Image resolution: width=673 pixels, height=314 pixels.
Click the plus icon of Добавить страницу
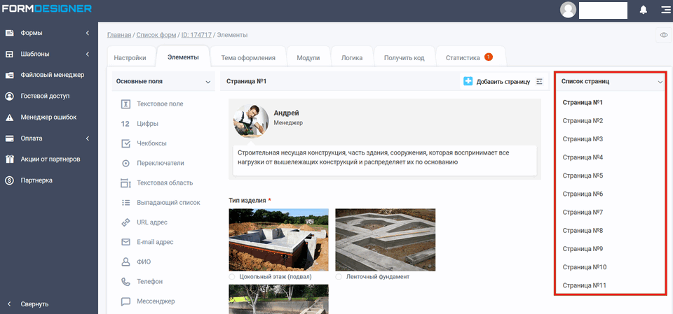[x=468, y=81]
